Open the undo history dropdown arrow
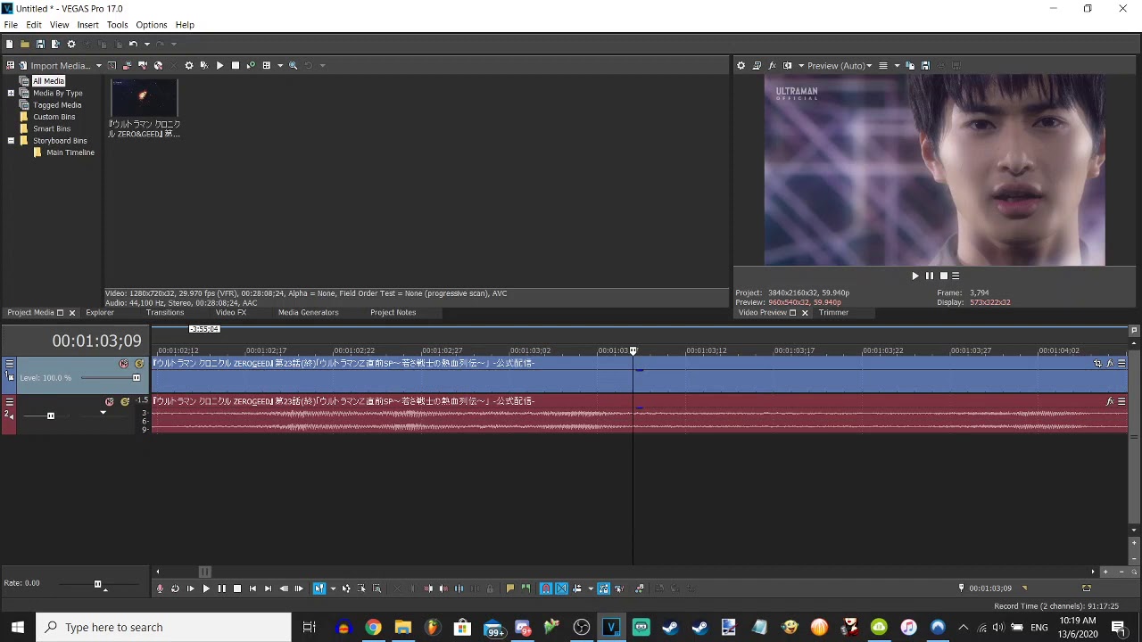The width and height of the screenshot is (1142, 642). (147, 44)
